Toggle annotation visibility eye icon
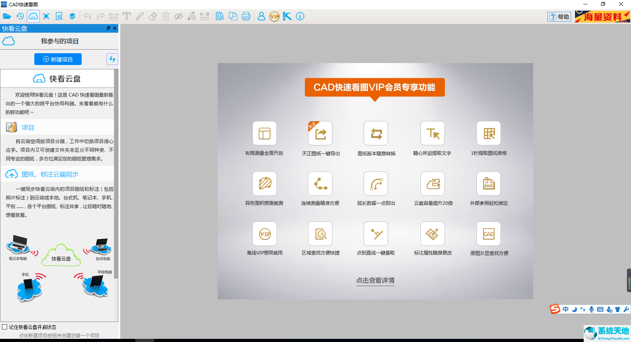Screen dimensions: 631x342 click(179, 17)
